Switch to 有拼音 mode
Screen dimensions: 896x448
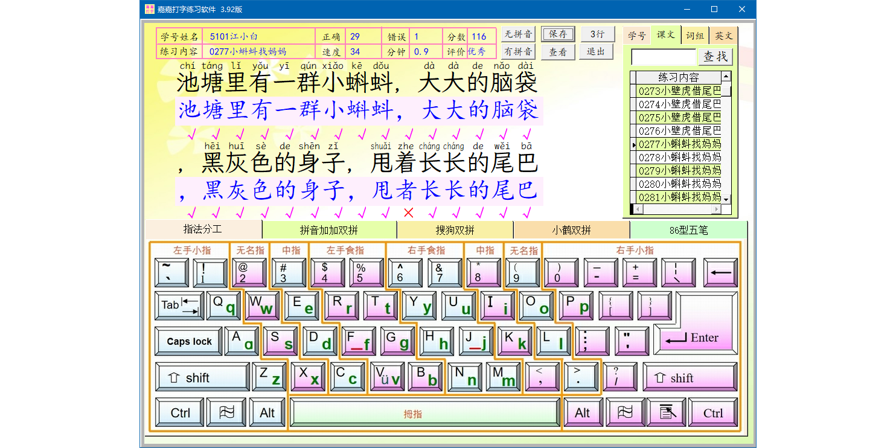[x=518, y=52]
